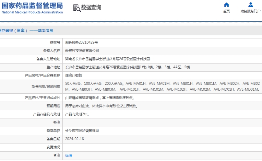
Task: Click the 备案单位 label
Action: [53, 130]
